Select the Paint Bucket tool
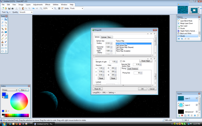Screen dimensions: 202x126 pyautogui.click(x=3, y=32)
